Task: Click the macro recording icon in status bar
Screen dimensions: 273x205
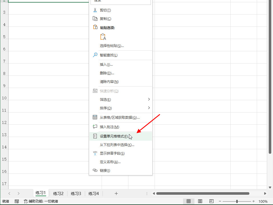Action: (x=17, y=201)
